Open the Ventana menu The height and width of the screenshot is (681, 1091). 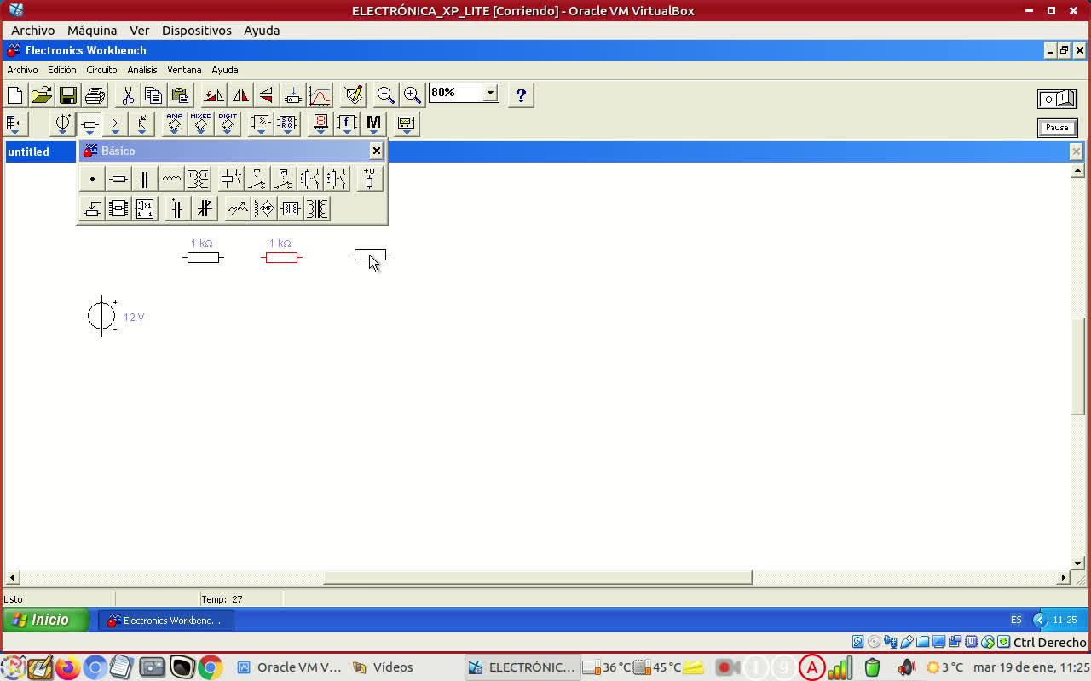(x=184, y=70)
